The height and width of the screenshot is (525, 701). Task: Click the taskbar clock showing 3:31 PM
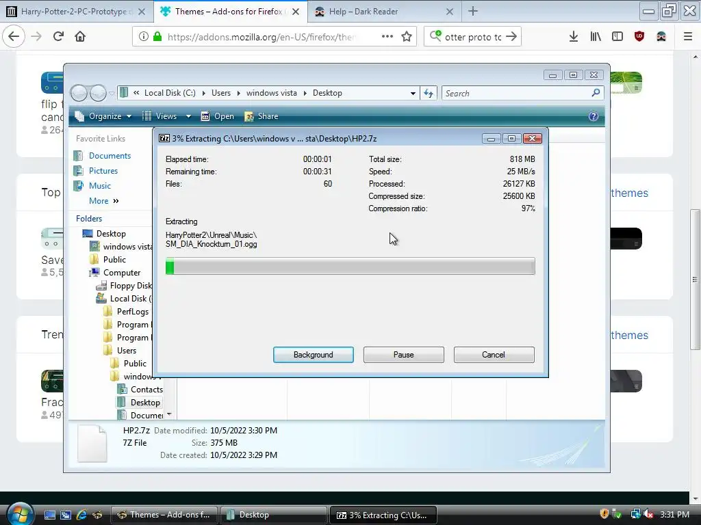[x=674, y=514]
